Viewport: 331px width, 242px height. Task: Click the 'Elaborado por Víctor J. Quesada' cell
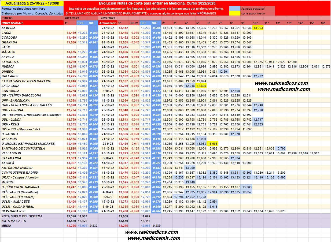tap(32, 13)
